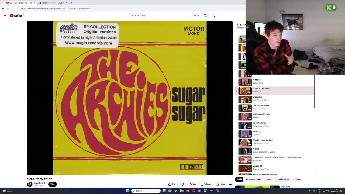
Task: Like the video with thumbs up
Action: [x=173, y=184]
